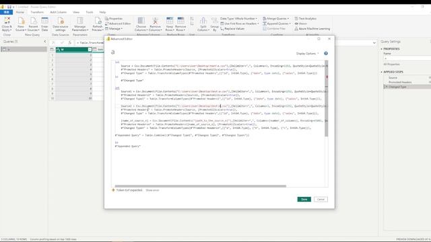This screenshot has height=242, width=431.
Task: Collapse the Queries pane chevron
Action: coord(45,42)
